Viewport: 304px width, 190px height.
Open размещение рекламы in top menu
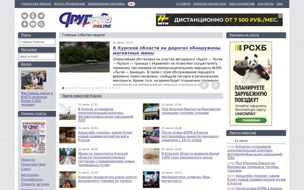[x=106, y=4]
